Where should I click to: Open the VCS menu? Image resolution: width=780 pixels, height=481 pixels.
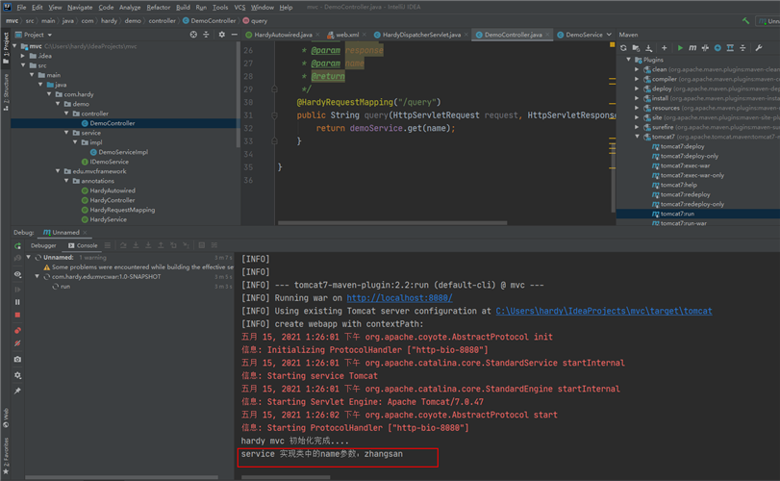tap(239, 7)
